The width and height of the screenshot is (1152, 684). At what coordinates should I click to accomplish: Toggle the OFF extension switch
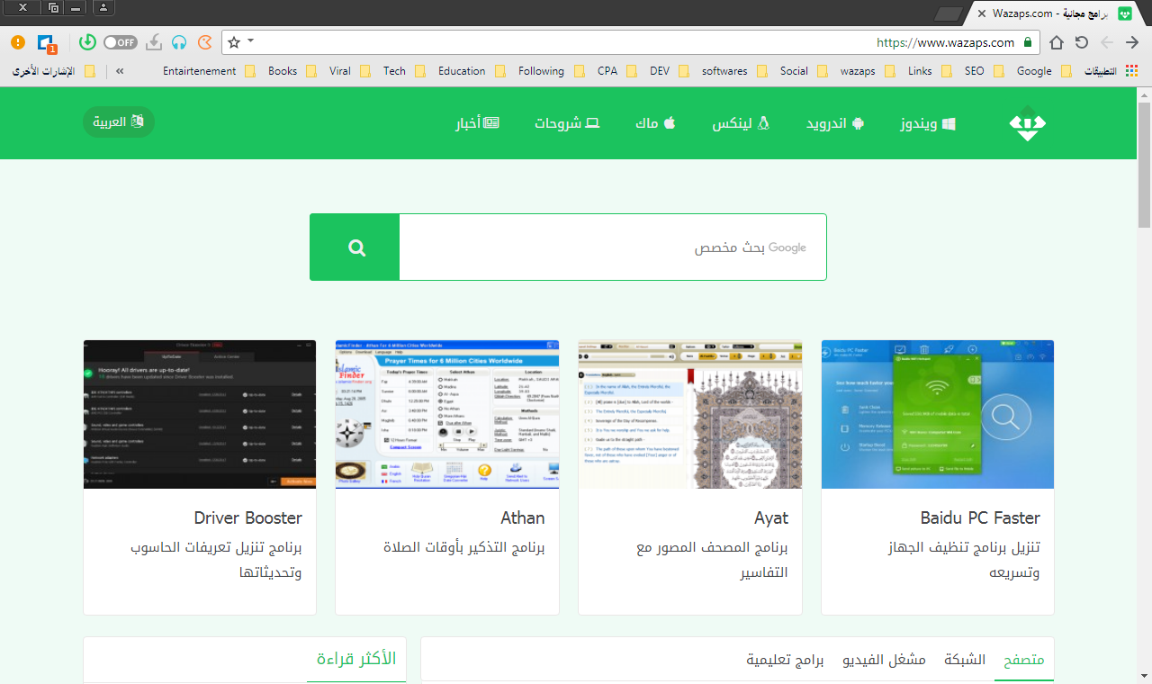click(120, 42)
